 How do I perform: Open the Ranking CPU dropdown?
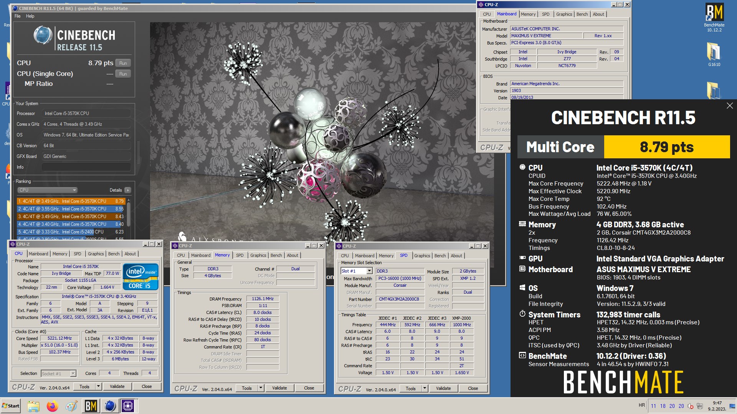tap(47, 190)
